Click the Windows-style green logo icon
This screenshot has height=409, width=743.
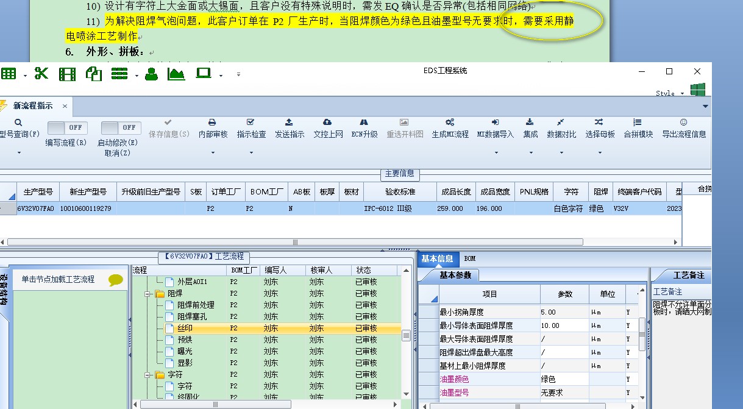click(698, 90)
